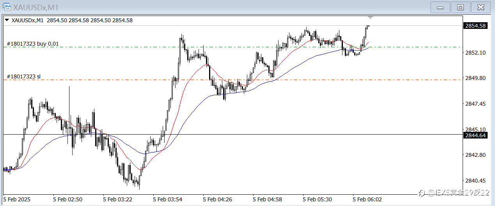Viewport: 495px width, 206px height.
Task: Click the 5 Feb 03:54 time label
Action: (168, 199)
